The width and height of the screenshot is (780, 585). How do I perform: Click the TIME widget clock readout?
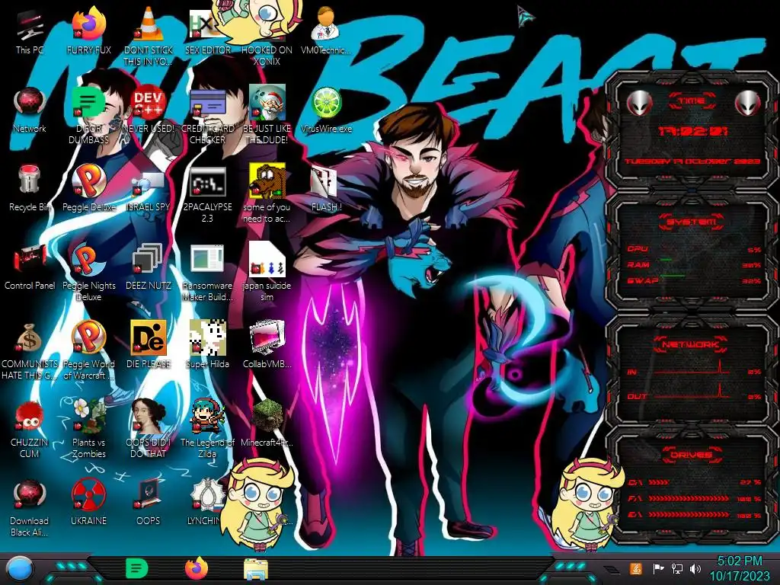pos(692,131)
